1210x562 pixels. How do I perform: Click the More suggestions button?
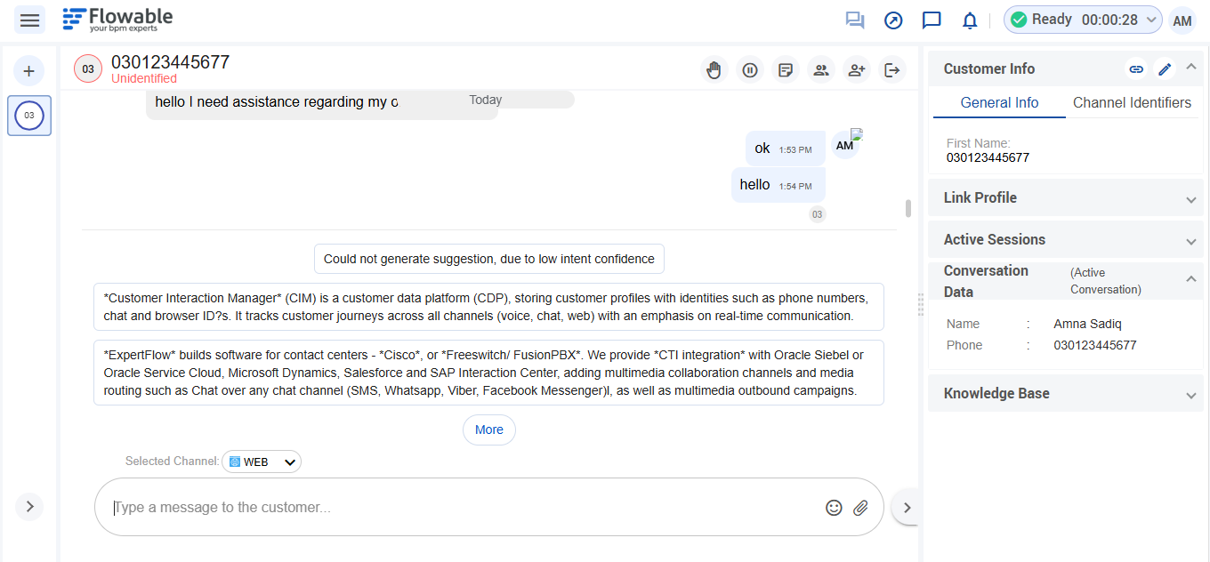[488, 430]
